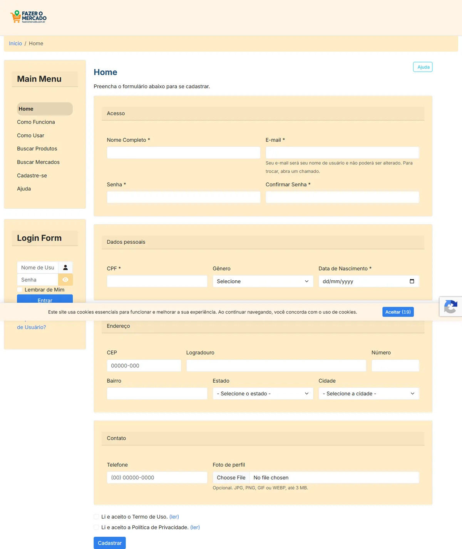Focus the CEP input field
This screenshot has width=462, height=549.
click(x=144, y=366)
